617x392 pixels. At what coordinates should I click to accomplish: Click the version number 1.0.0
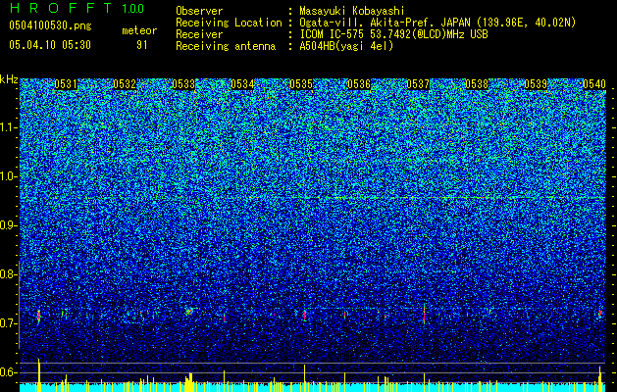coord(133,8)
